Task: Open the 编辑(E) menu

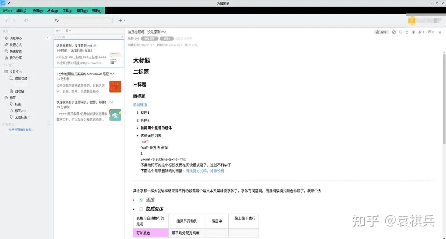Action: [21, 11]
